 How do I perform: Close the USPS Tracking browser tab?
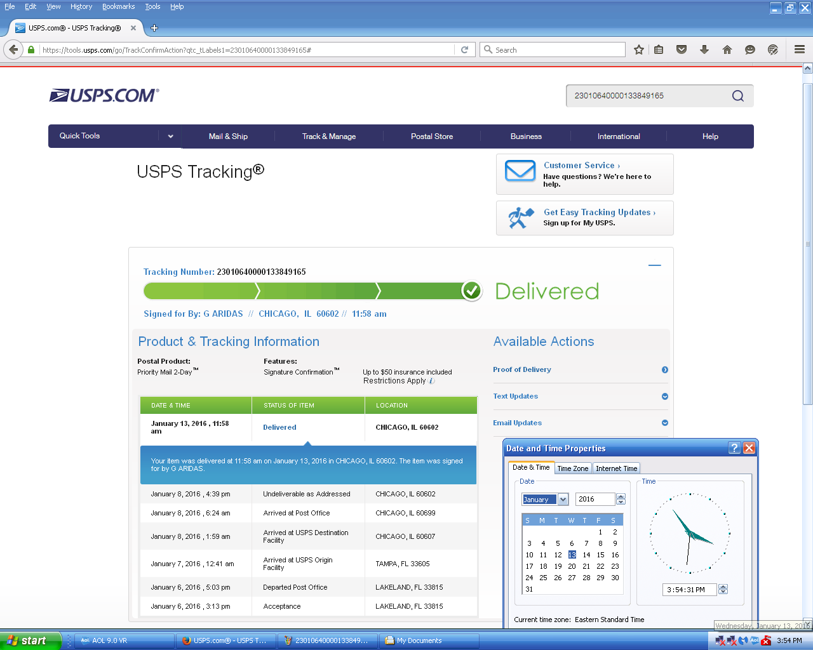pyautogui.click(x=133, y=28)
